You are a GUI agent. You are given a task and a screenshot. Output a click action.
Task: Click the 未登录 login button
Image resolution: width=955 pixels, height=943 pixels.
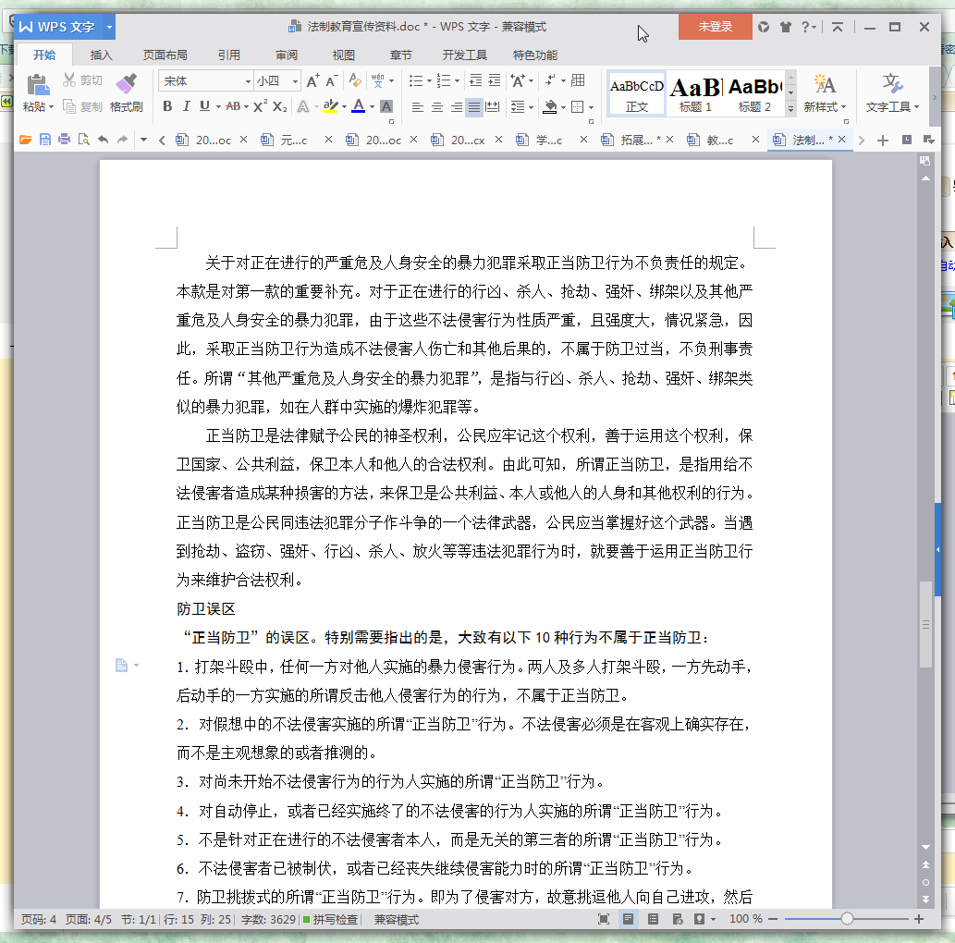tap(715, 26)
